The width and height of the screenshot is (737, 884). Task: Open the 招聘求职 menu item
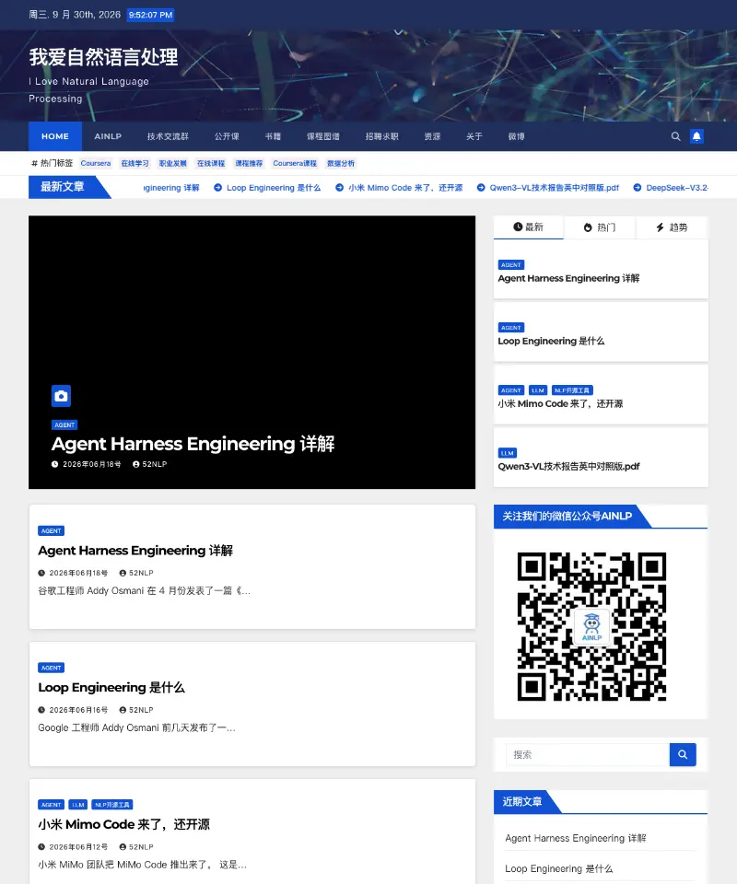(381, 136)
